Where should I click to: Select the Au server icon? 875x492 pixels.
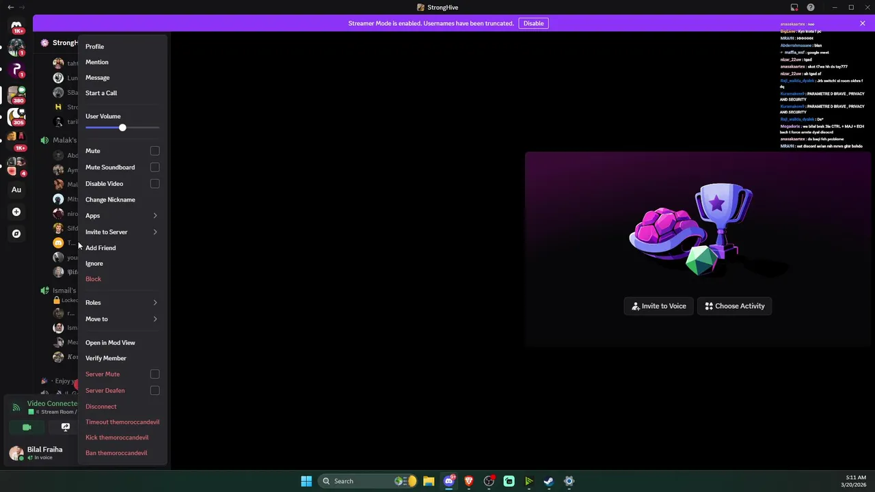point(16,189)
